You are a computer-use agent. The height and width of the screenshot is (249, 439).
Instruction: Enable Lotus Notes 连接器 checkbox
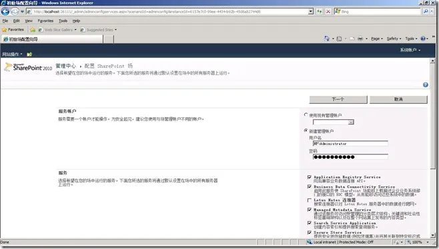(310, 200)
